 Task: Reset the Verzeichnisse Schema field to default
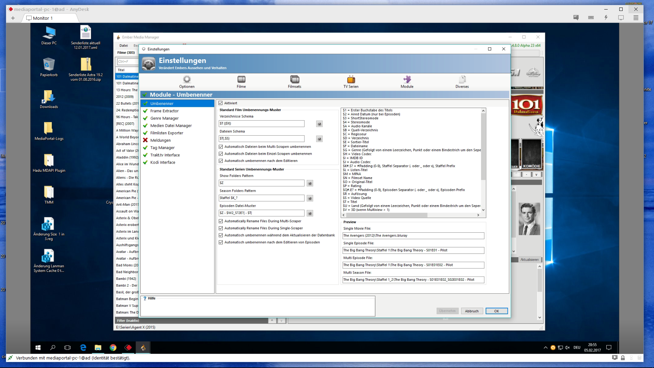(x=319, y=124)
